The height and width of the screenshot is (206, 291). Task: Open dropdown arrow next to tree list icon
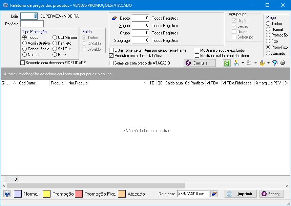[255, 63]
